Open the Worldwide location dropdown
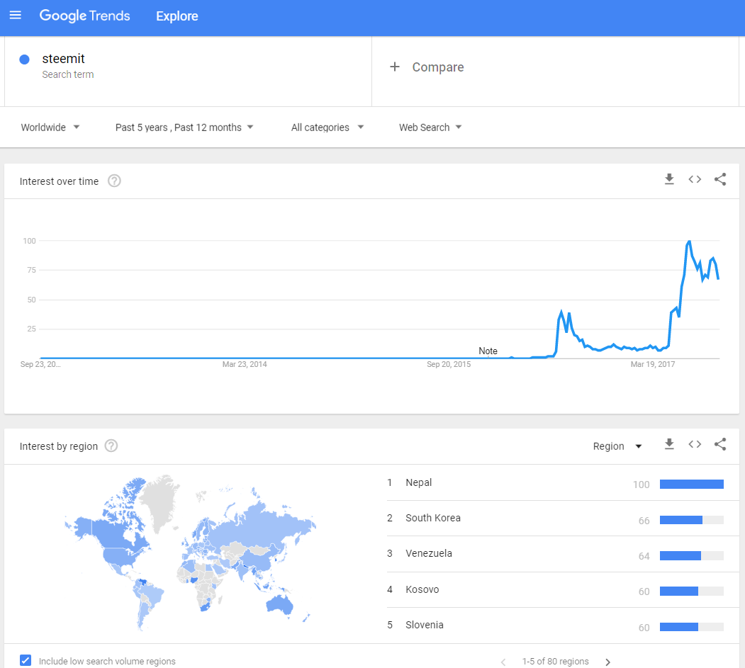745x668 pixels. click(x=50, y=128)
